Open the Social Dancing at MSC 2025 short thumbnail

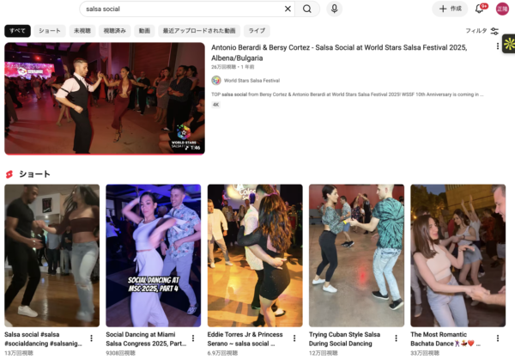click(154, 255)
